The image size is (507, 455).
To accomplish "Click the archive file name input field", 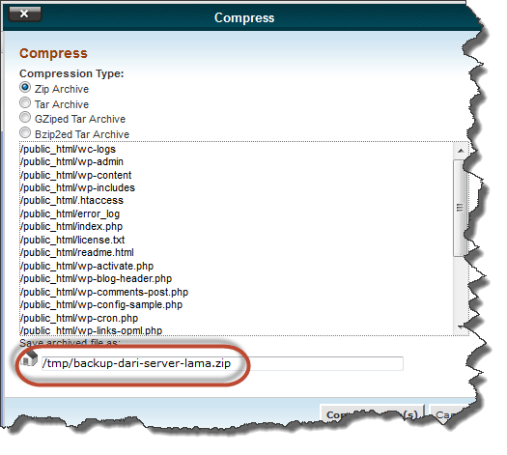I will click(222, 363).
